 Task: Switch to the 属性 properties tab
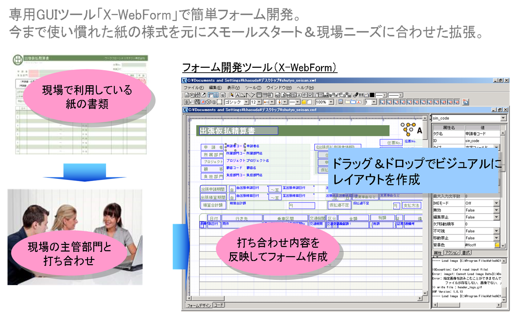point(438,253)
